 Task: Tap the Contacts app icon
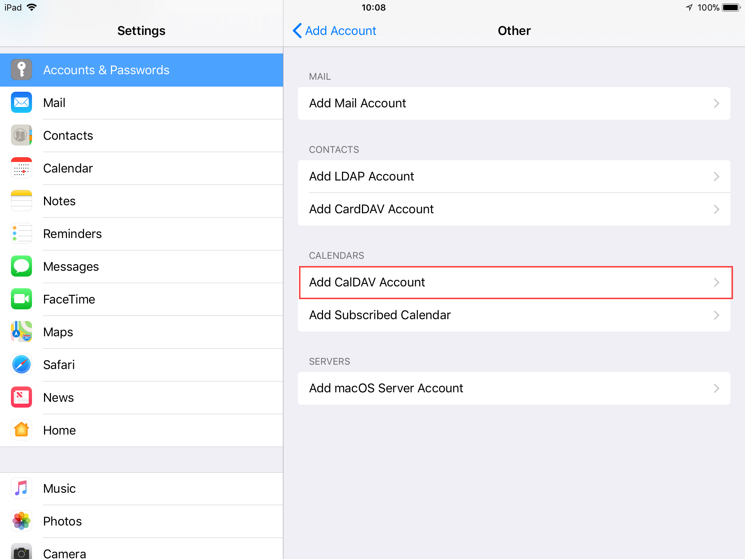pos(21,135)
